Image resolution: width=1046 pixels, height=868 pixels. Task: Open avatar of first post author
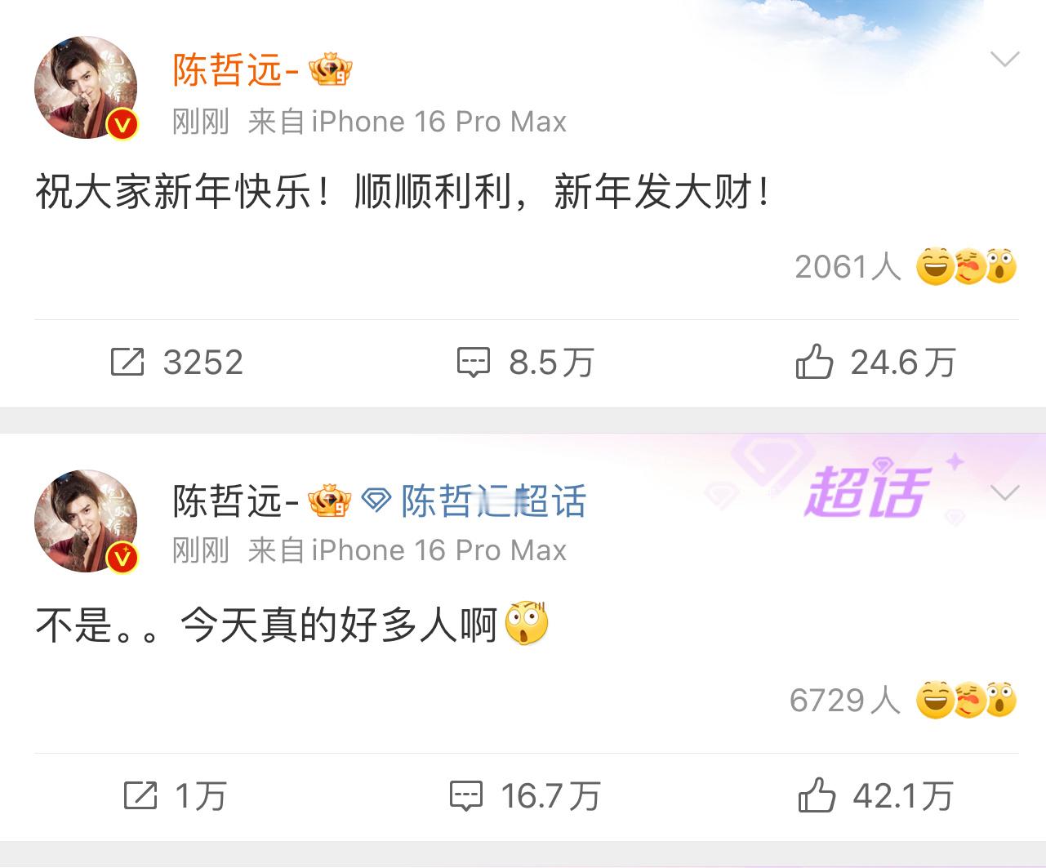click(x=86, y=87)
